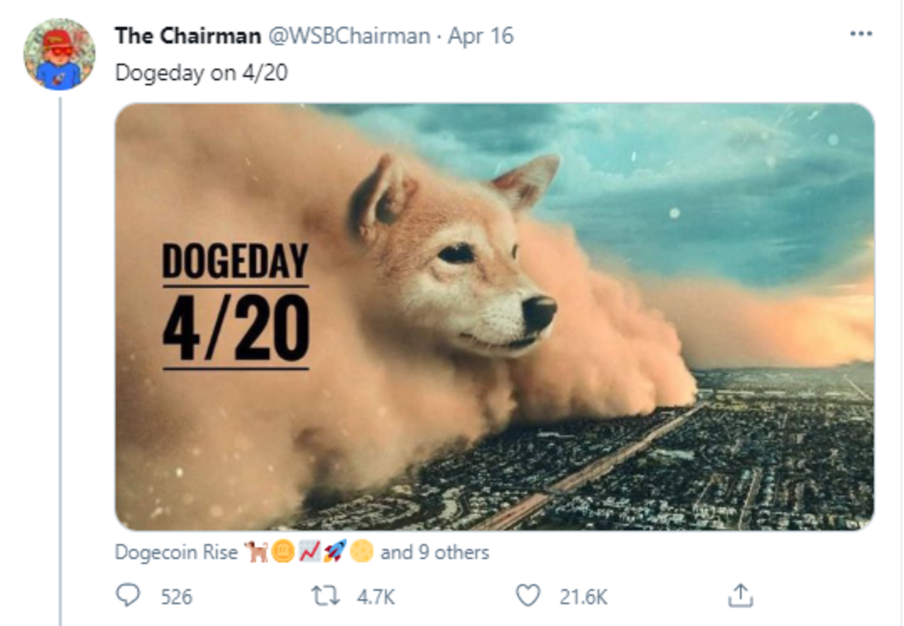The width and height of the screenshot is (904, 626).
Task: Click the yellow moon emoji in the tagged name
Action: (361, 553)
